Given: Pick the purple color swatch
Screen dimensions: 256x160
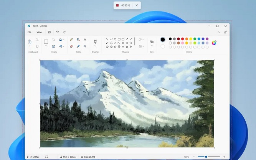Looking at the screenshot, I should [207, 39].
